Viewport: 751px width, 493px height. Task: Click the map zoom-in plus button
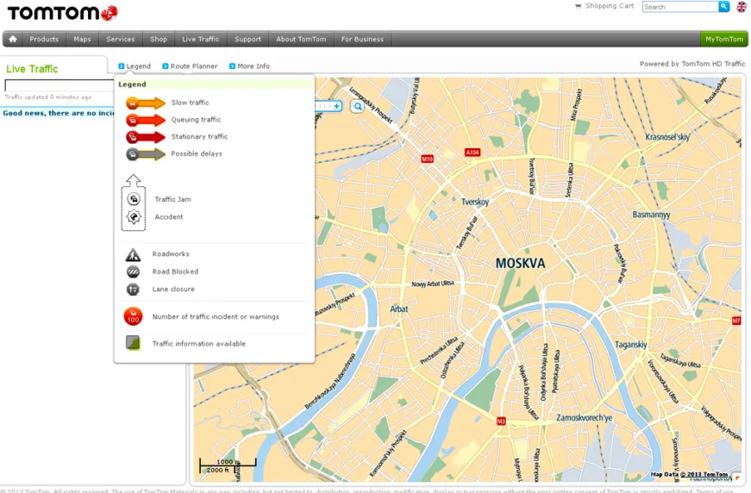337,106
